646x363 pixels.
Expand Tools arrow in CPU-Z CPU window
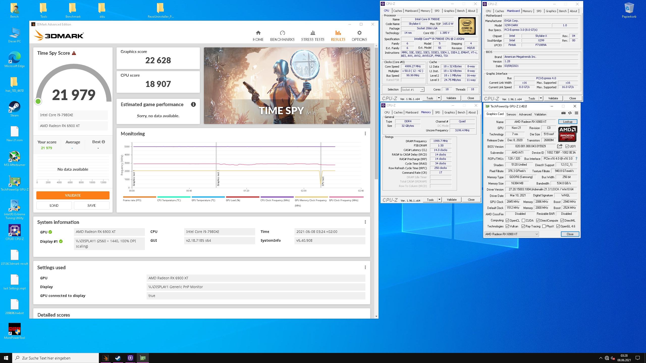pos(439,98)
